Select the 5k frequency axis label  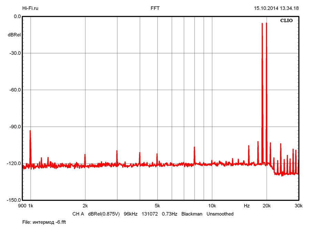point(157,206)
